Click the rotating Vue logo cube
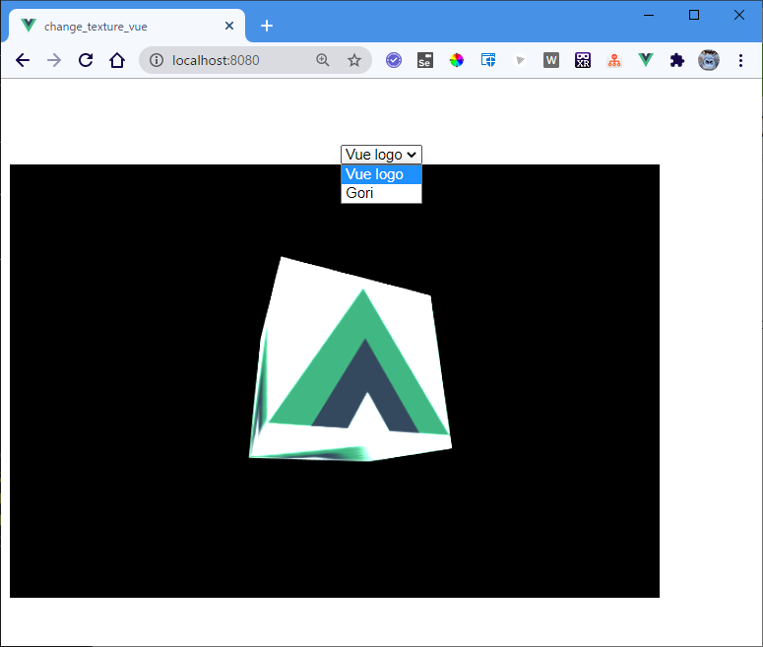Image resolution: width=763 pixels, height=647 pixels. [350, 360]
